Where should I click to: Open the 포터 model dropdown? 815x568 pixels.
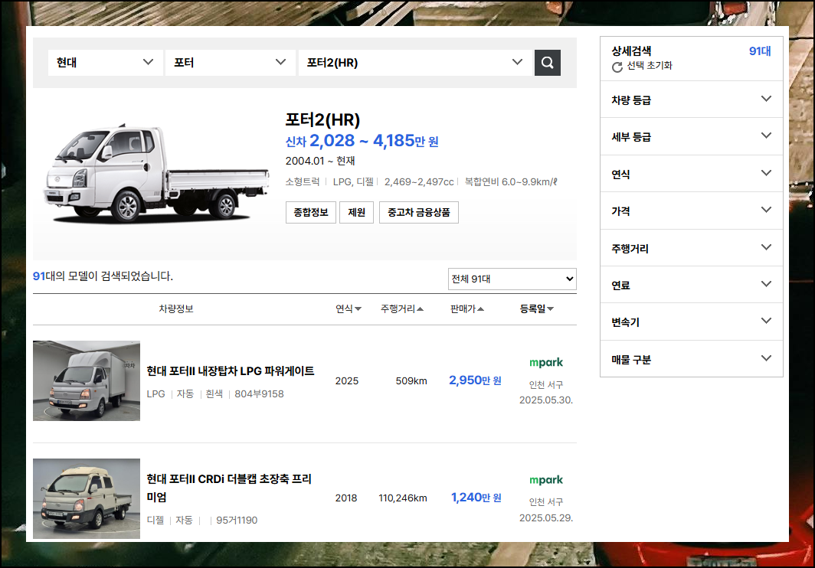(231, 63)
